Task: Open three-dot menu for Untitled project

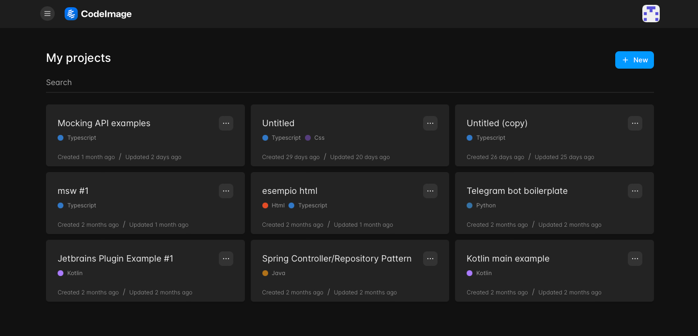Action: (430, 123)
